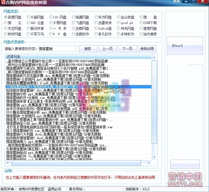
Task: Select row 郑州企业微信营销外包公司
Action: click(79, 65)
